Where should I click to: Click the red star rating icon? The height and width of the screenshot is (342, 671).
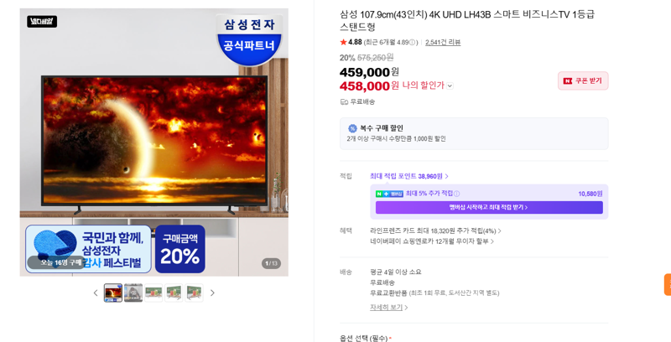click(343, 42)
